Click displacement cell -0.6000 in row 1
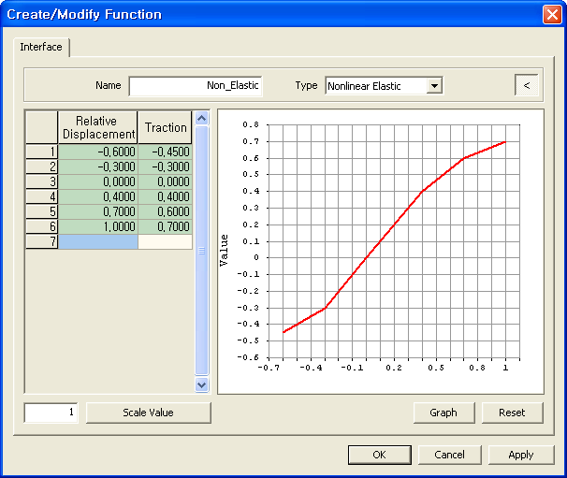The width and height of the screenshot is (567, 478). click(97, 152)
